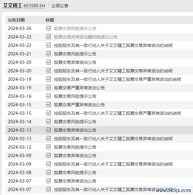
Task: Open PDF icon for 2024-03-22 股票交易异常波动暨风险提示公告
Action: (48, 37)
